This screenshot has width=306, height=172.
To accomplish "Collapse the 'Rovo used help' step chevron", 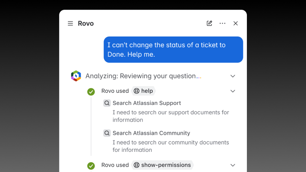I will (233, 91).
